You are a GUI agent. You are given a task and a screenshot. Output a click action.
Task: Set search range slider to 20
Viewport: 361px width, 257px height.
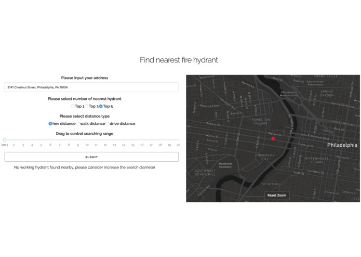(x=178, y=139)
